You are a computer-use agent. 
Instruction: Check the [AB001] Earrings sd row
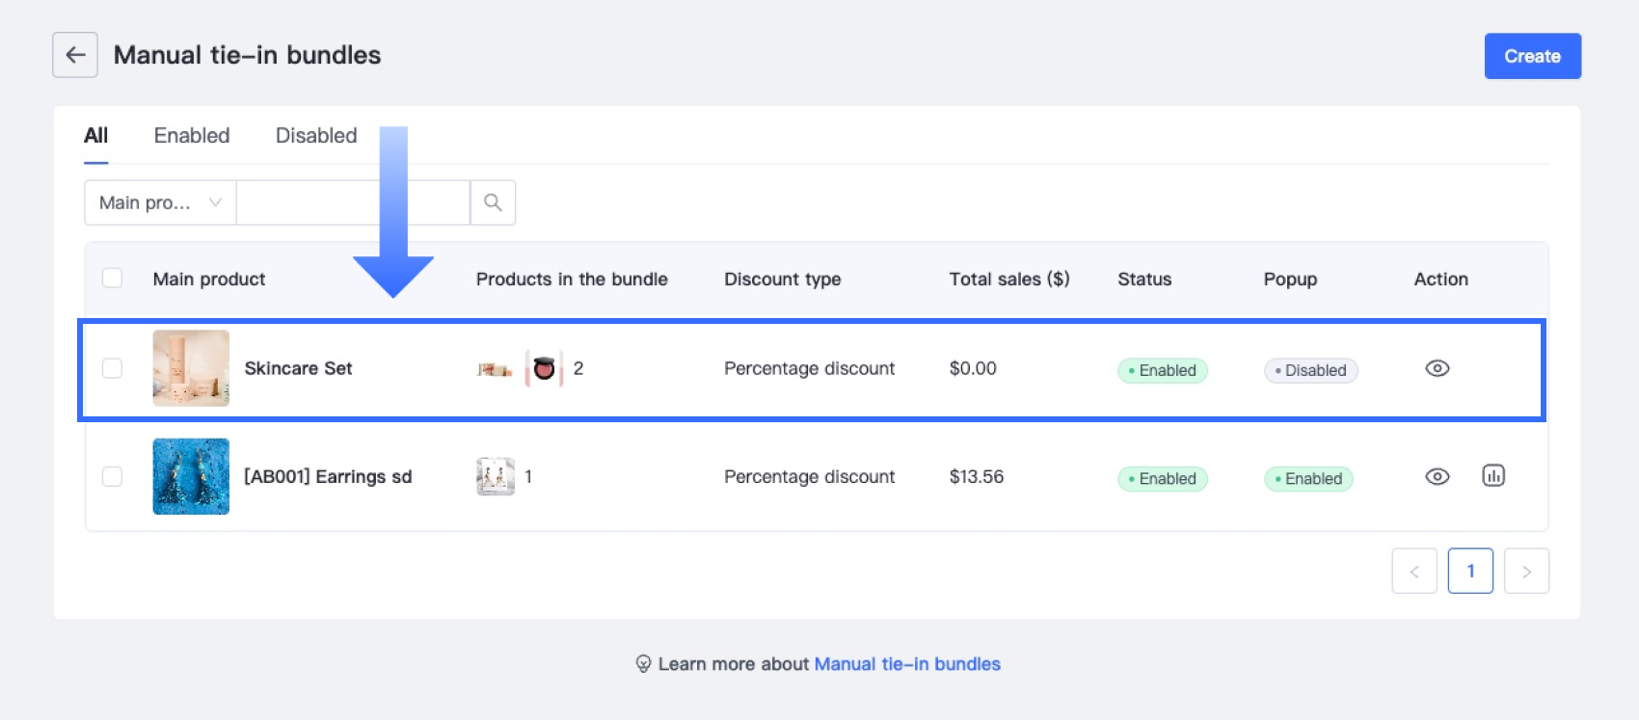tap(113, 477)
